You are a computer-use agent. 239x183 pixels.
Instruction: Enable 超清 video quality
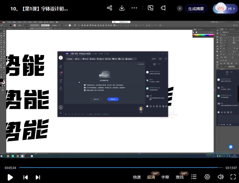151,177
